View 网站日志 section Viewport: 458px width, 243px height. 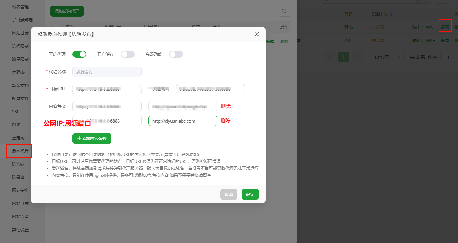pyautogui.click(x=20, y=203)
